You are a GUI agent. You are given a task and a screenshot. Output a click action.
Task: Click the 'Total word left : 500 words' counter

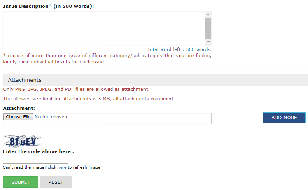[180, 49]
